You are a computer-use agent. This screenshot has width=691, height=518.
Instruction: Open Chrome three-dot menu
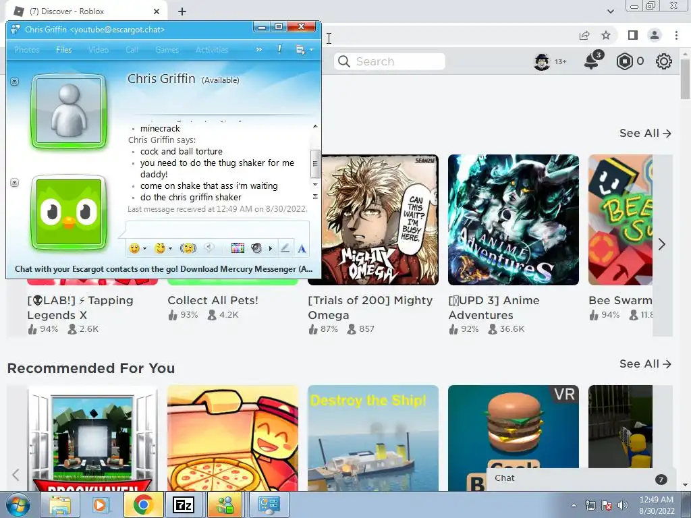pos(676,35)
